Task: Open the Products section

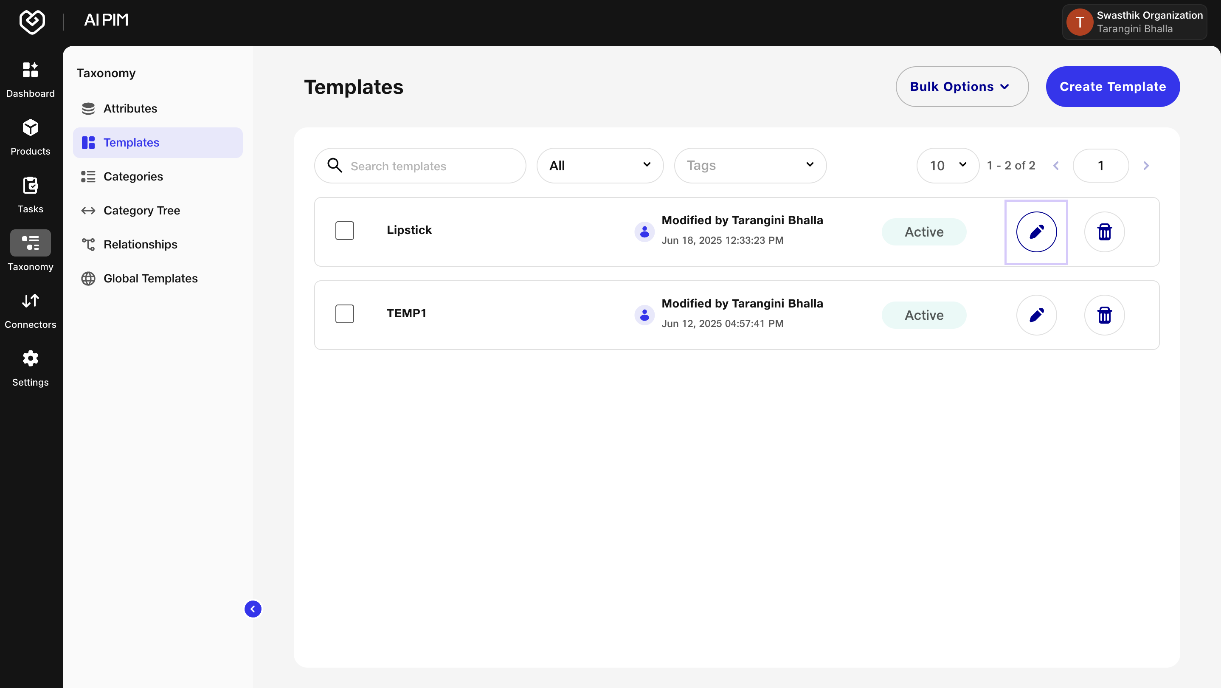Action: tap(30, 138)
